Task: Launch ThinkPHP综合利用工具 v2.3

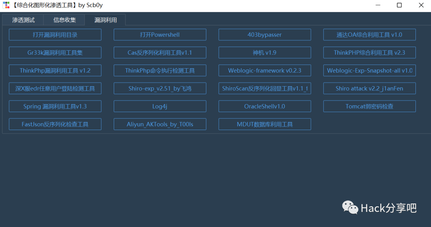Action: point(370,53)
